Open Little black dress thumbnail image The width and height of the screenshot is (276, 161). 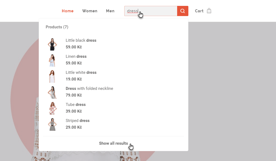click(52, 44)
